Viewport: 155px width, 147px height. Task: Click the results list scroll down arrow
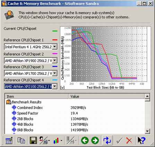[x=147, y=131]
